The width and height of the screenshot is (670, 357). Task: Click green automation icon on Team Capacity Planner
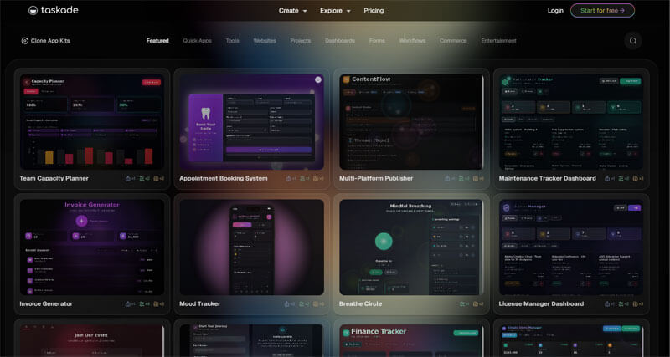click(x=142, y=179)
